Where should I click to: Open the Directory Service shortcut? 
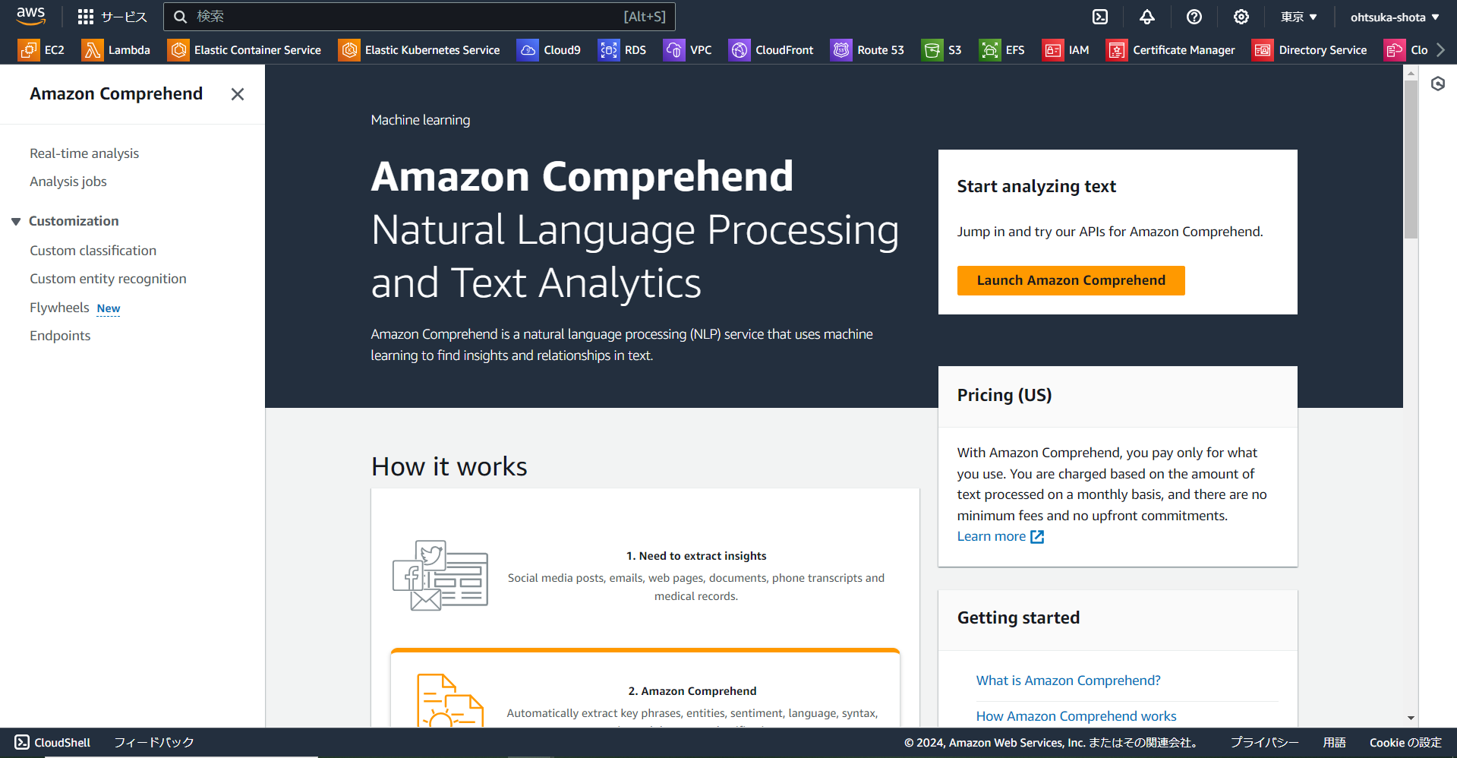click(x=1310, y=50)
